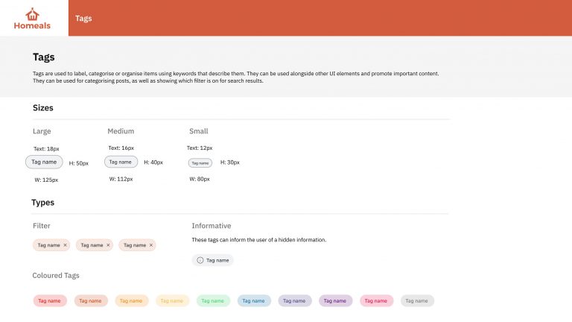
Task: Click the Homeals house logo icon
Action: pos(32,14)
